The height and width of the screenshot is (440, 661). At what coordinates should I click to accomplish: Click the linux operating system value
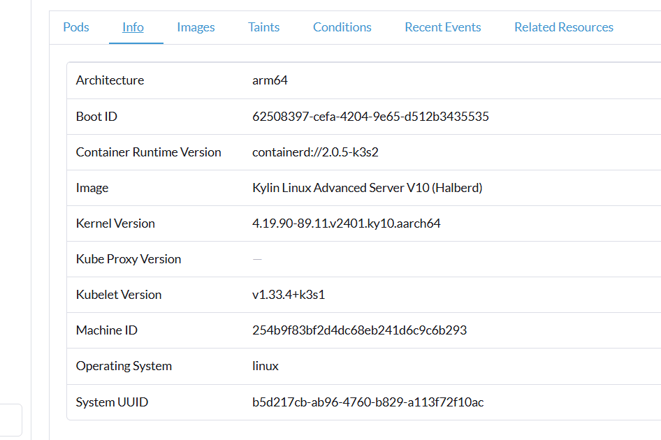point(266,366)
